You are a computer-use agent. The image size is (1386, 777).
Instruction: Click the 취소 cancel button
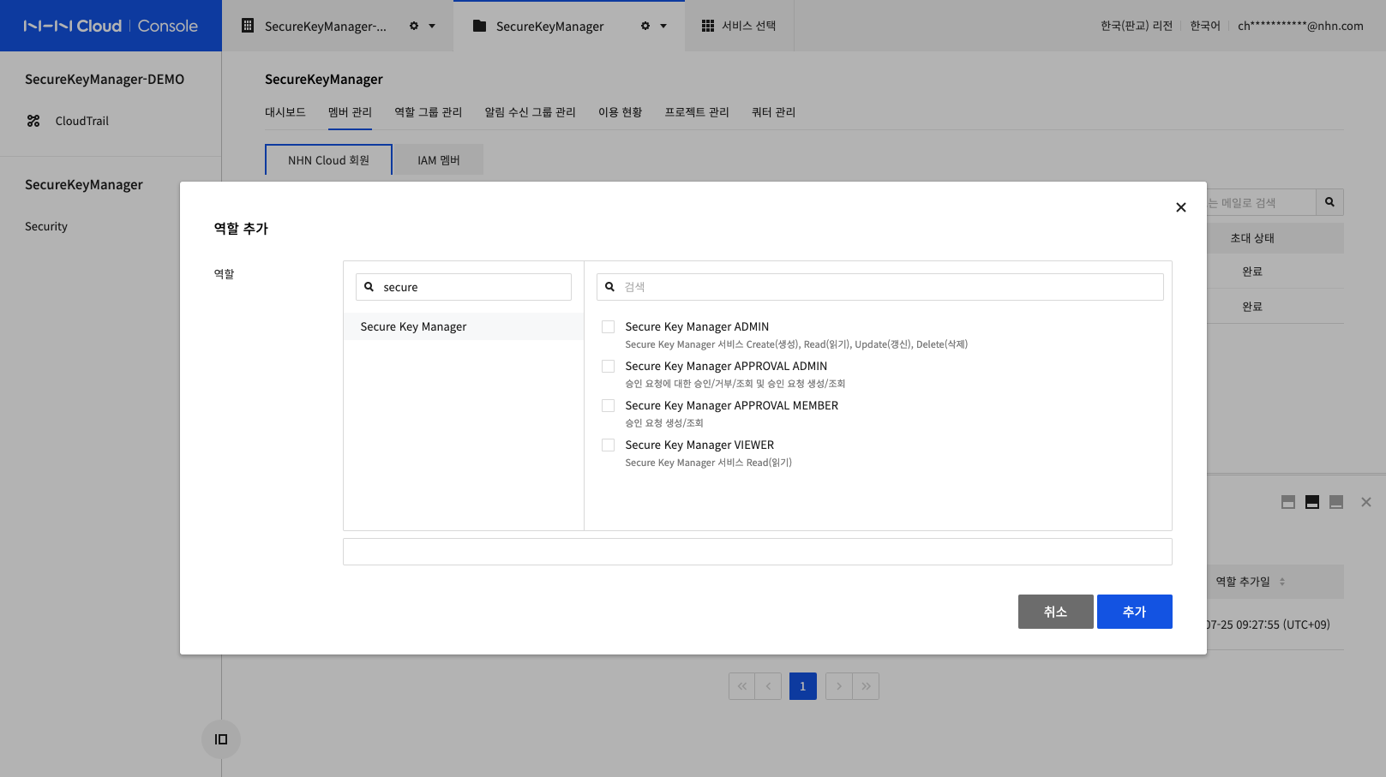pos(1056,612)
